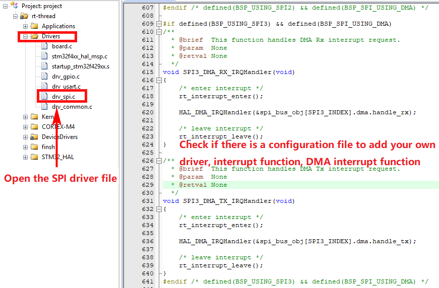Expand the CORTEX-M4 group
This screenshot has height=288, width=439.
(25, 127)
